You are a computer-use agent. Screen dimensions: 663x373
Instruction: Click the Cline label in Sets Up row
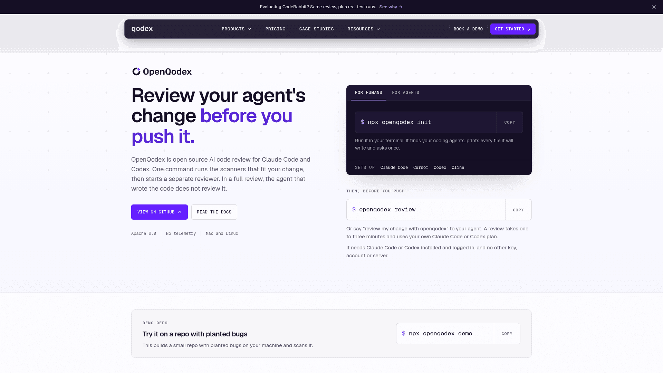coord(458,168)
